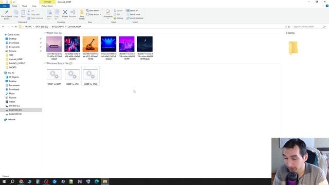Viewport: 329px width, 185px height.
Task: Open 3D Objects under This PC
Action: (14, 77)
